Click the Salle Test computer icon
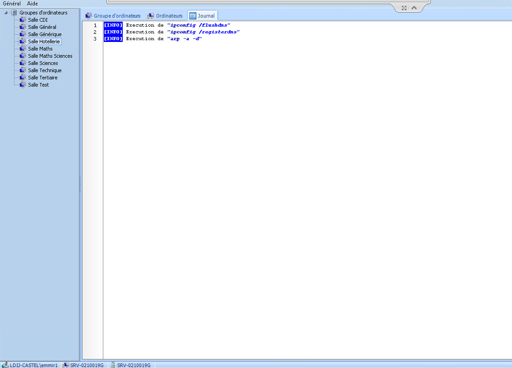This screenshot has height=368, width=512. [x=23, y=85]
